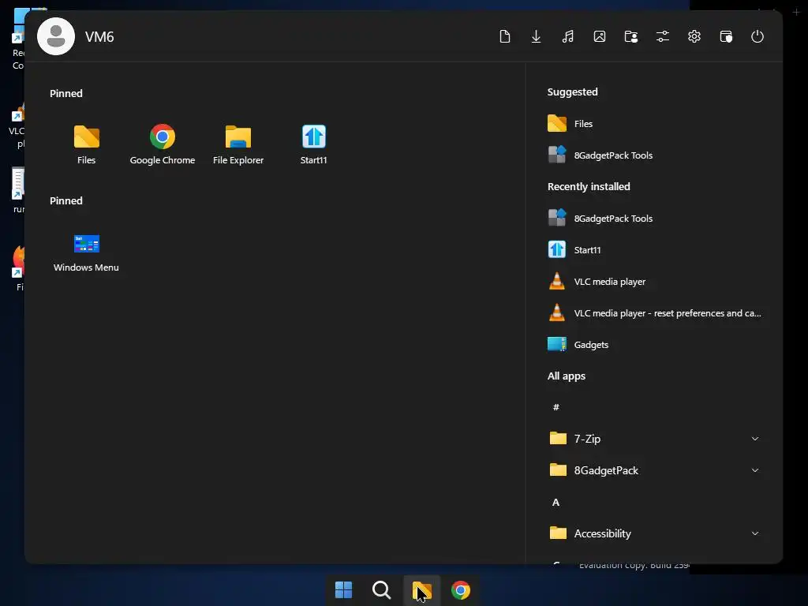Open the VM6 user account avatar

click(x=56, y=36)
